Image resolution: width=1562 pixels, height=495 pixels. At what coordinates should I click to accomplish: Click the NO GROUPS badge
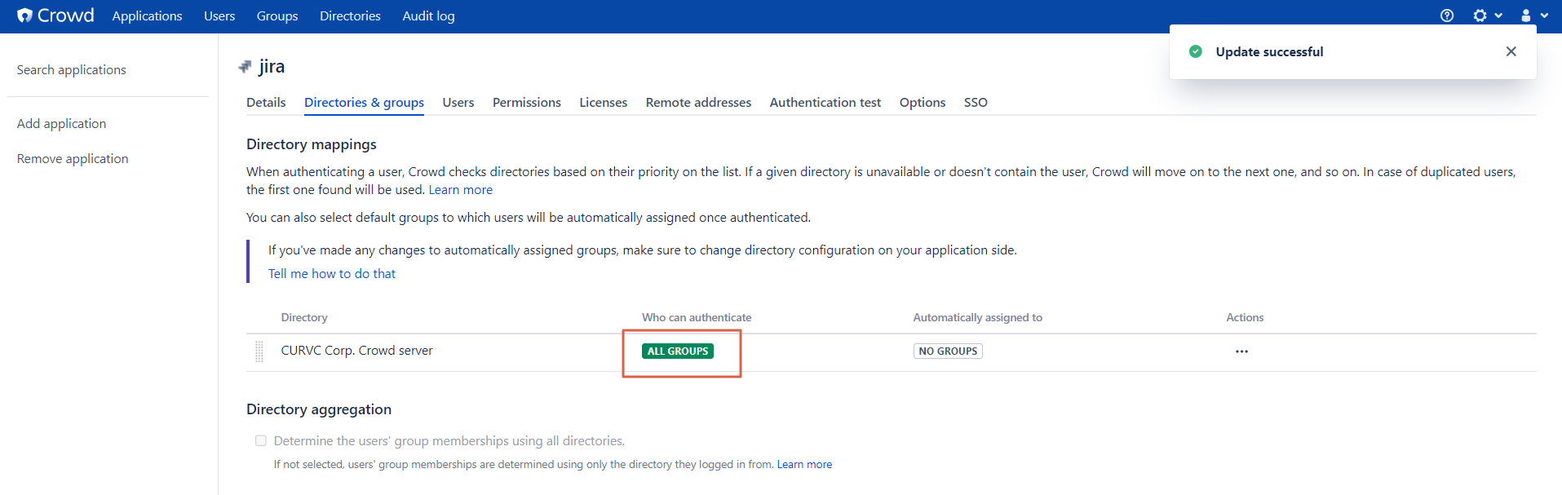(x=948, y=351)
